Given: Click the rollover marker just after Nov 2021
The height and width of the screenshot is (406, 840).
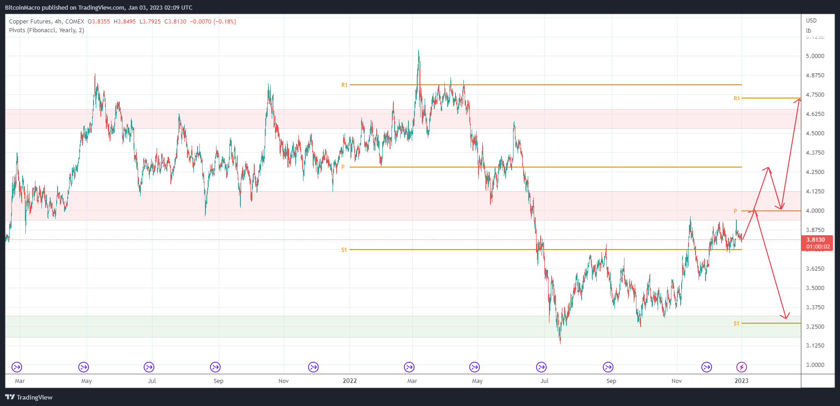Looking at the screenshot, I should click(x=313, y=367).
